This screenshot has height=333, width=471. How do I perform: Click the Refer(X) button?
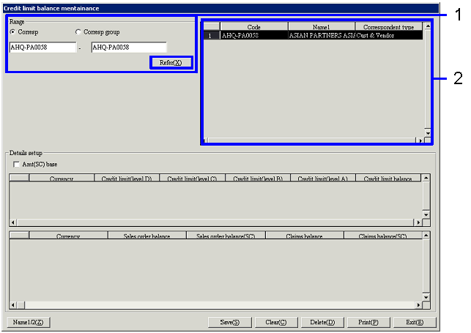click(171, 63)
